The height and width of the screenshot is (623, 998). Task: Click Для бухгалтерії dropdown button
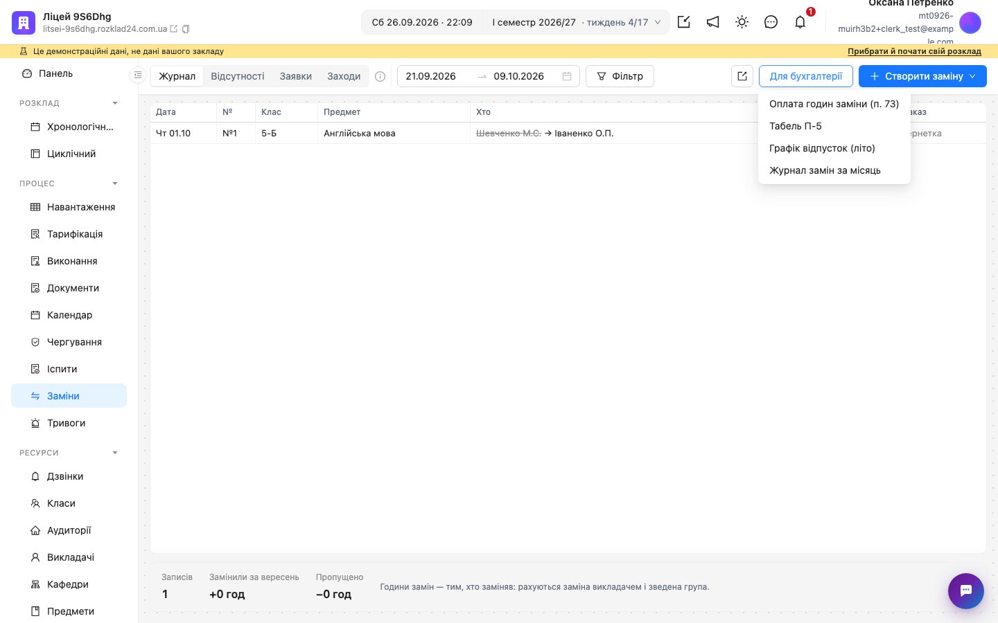(x=806, y=76)
